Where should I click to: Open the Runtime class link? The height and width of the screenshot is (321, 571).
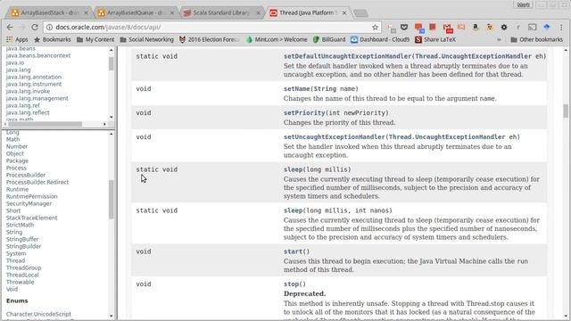(x=17, y=189)
